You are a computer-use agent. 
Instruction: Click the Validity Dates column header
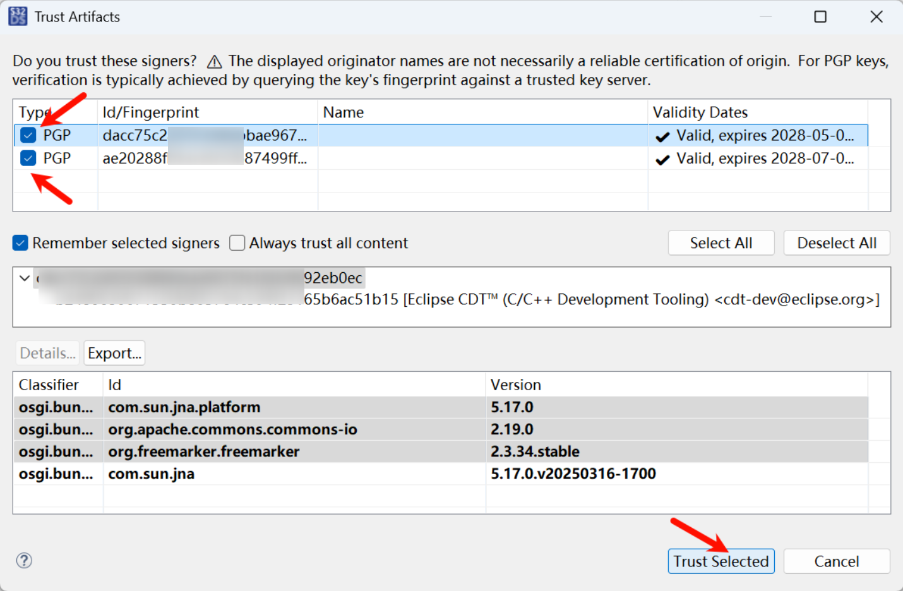(x=758, y=112)
